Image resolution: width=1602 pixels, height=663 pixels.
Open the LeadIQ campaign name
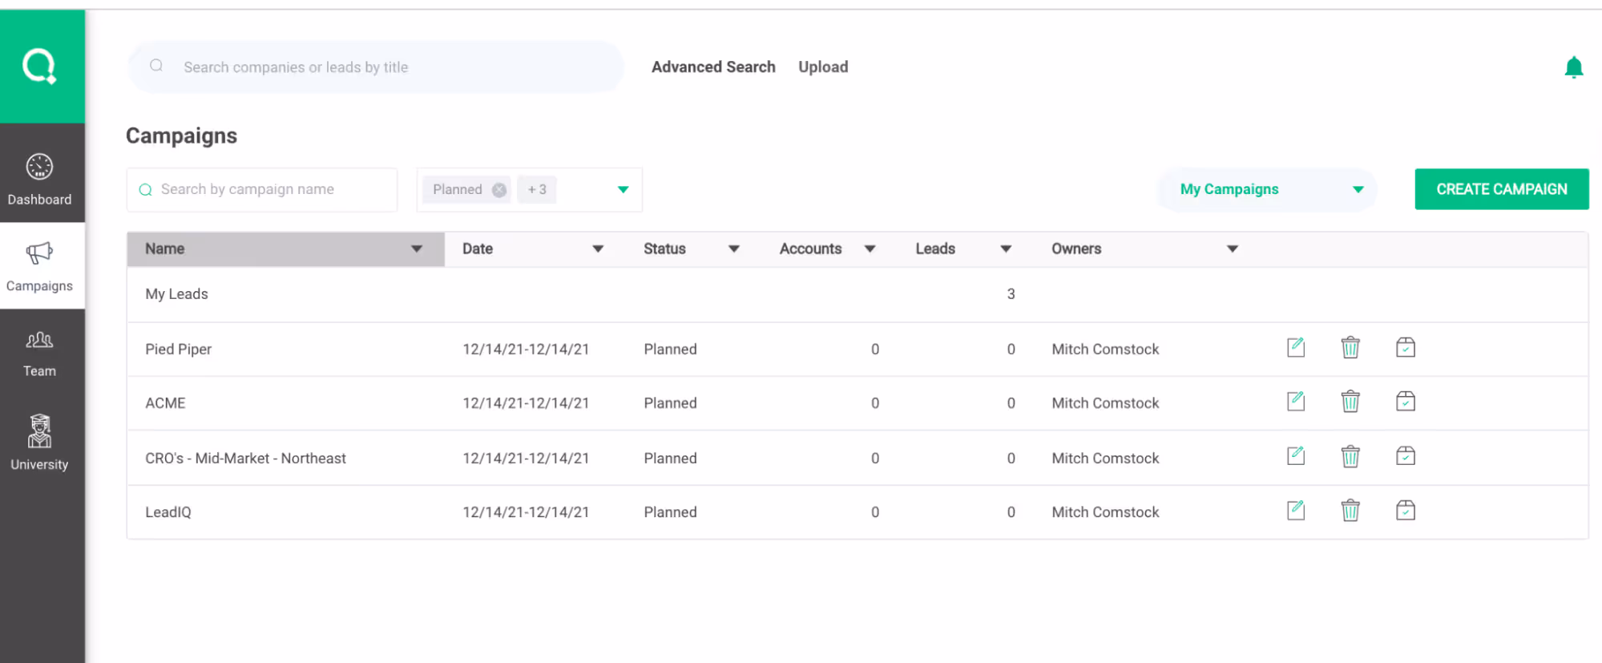click(167, 512)
